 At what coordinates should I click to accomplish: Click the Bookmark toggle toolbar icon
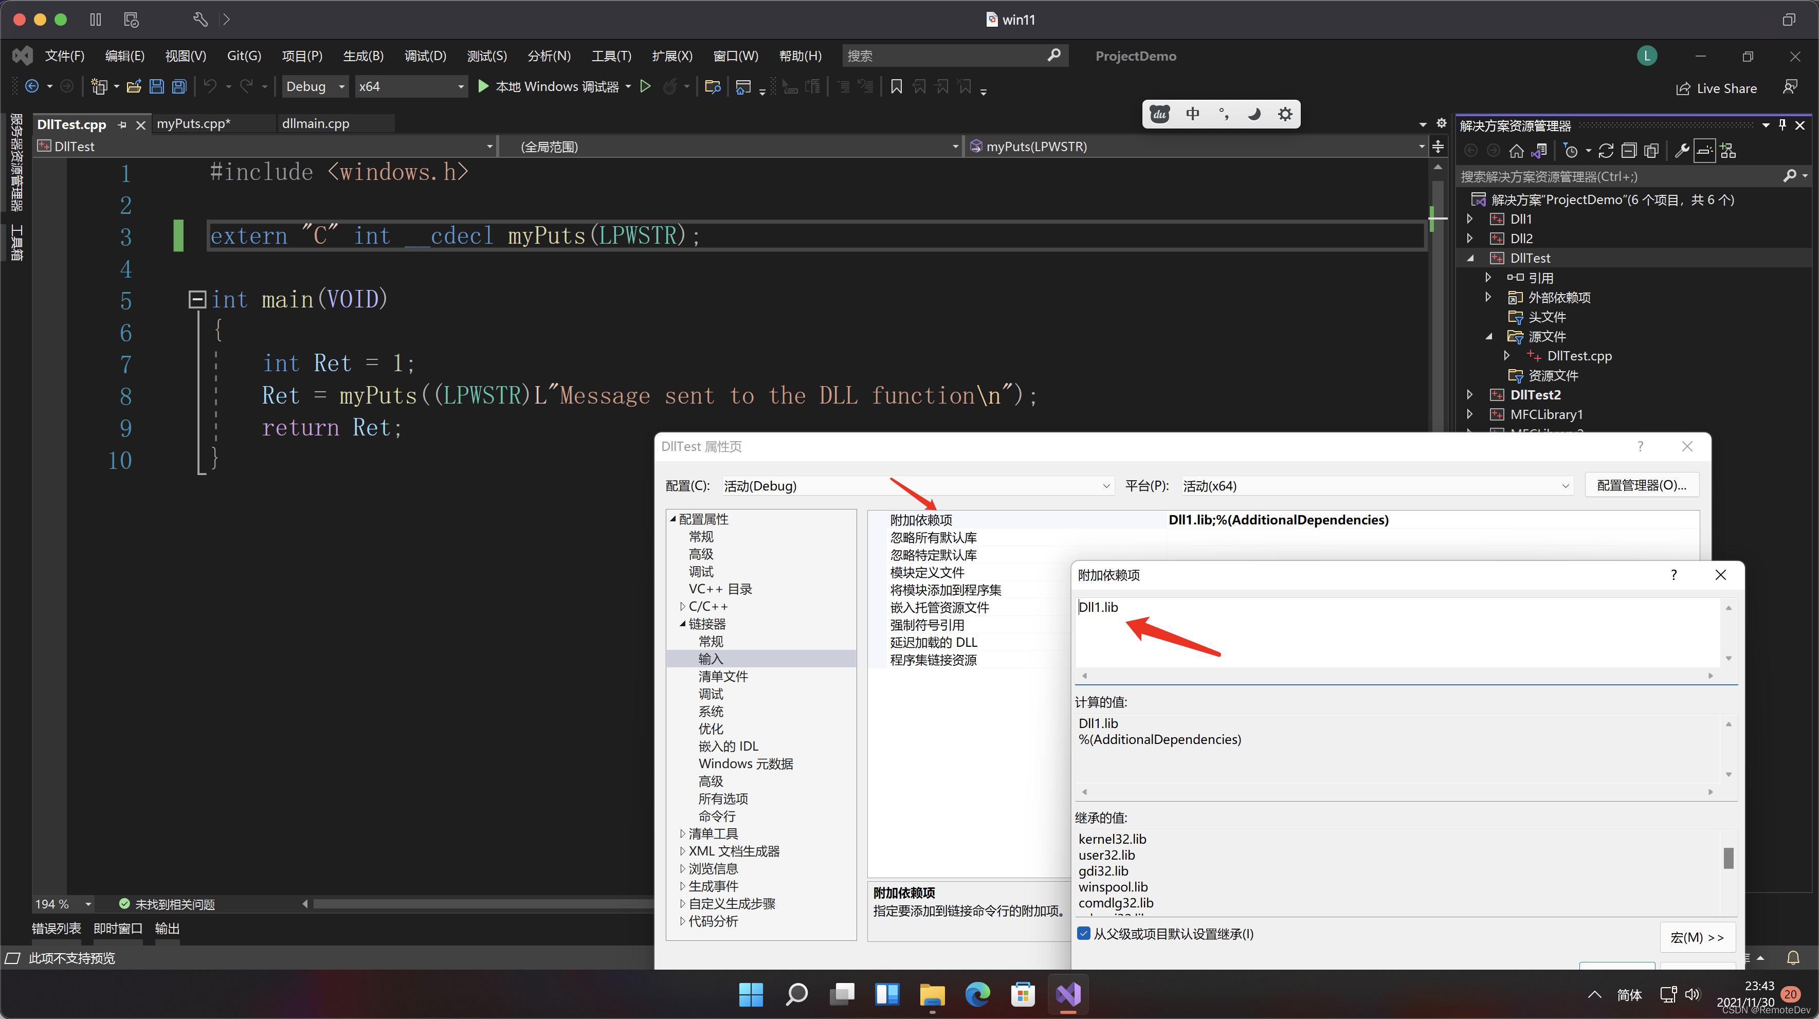896,86
